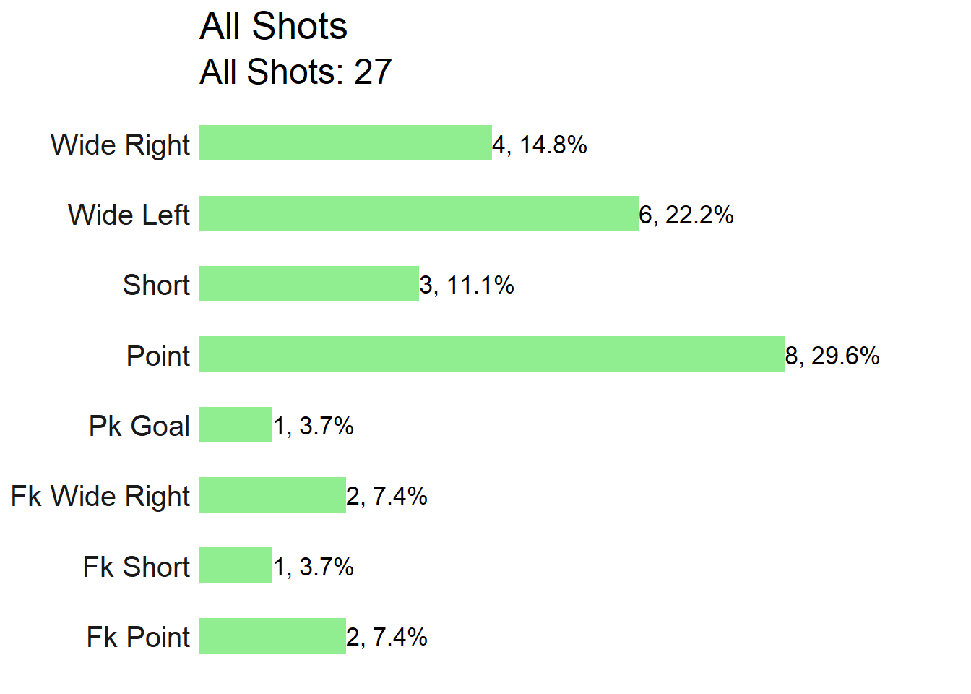Click the Wide Right green bar
The width and height of the screenshot is (971, 694).
coord(345,142)
